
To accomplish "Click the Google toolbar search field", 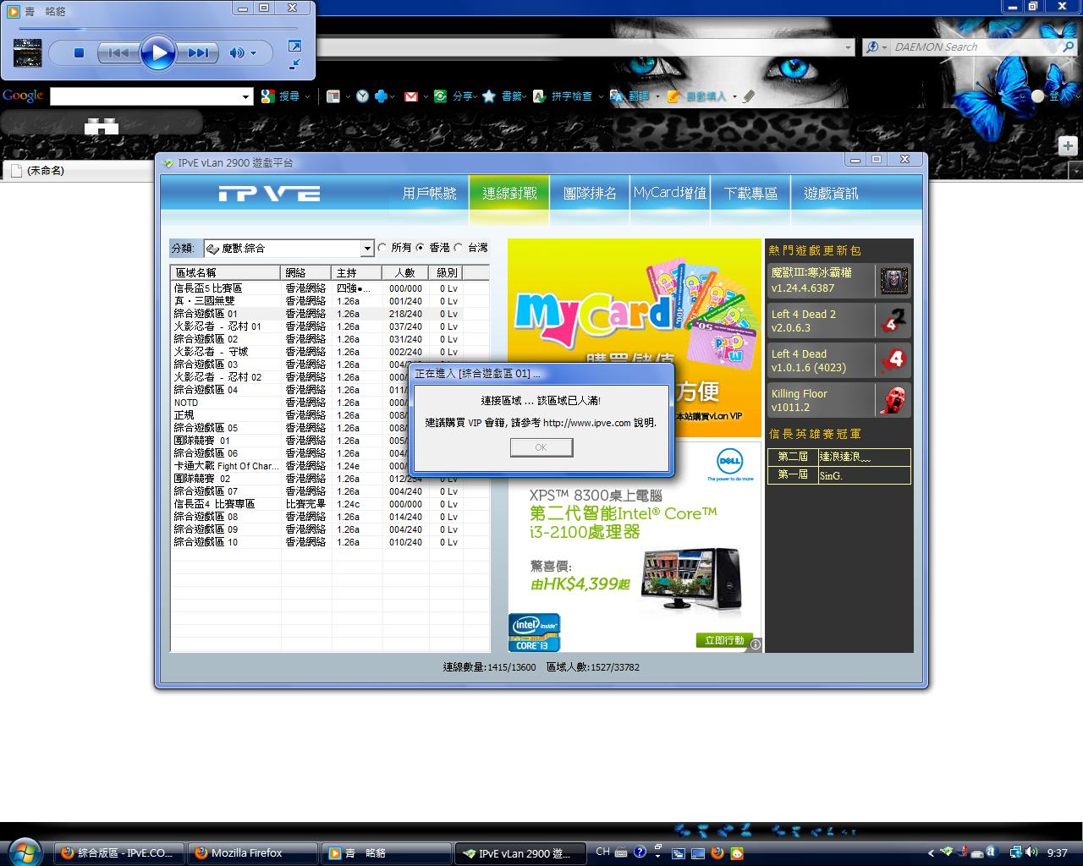I will click(146, 96).
